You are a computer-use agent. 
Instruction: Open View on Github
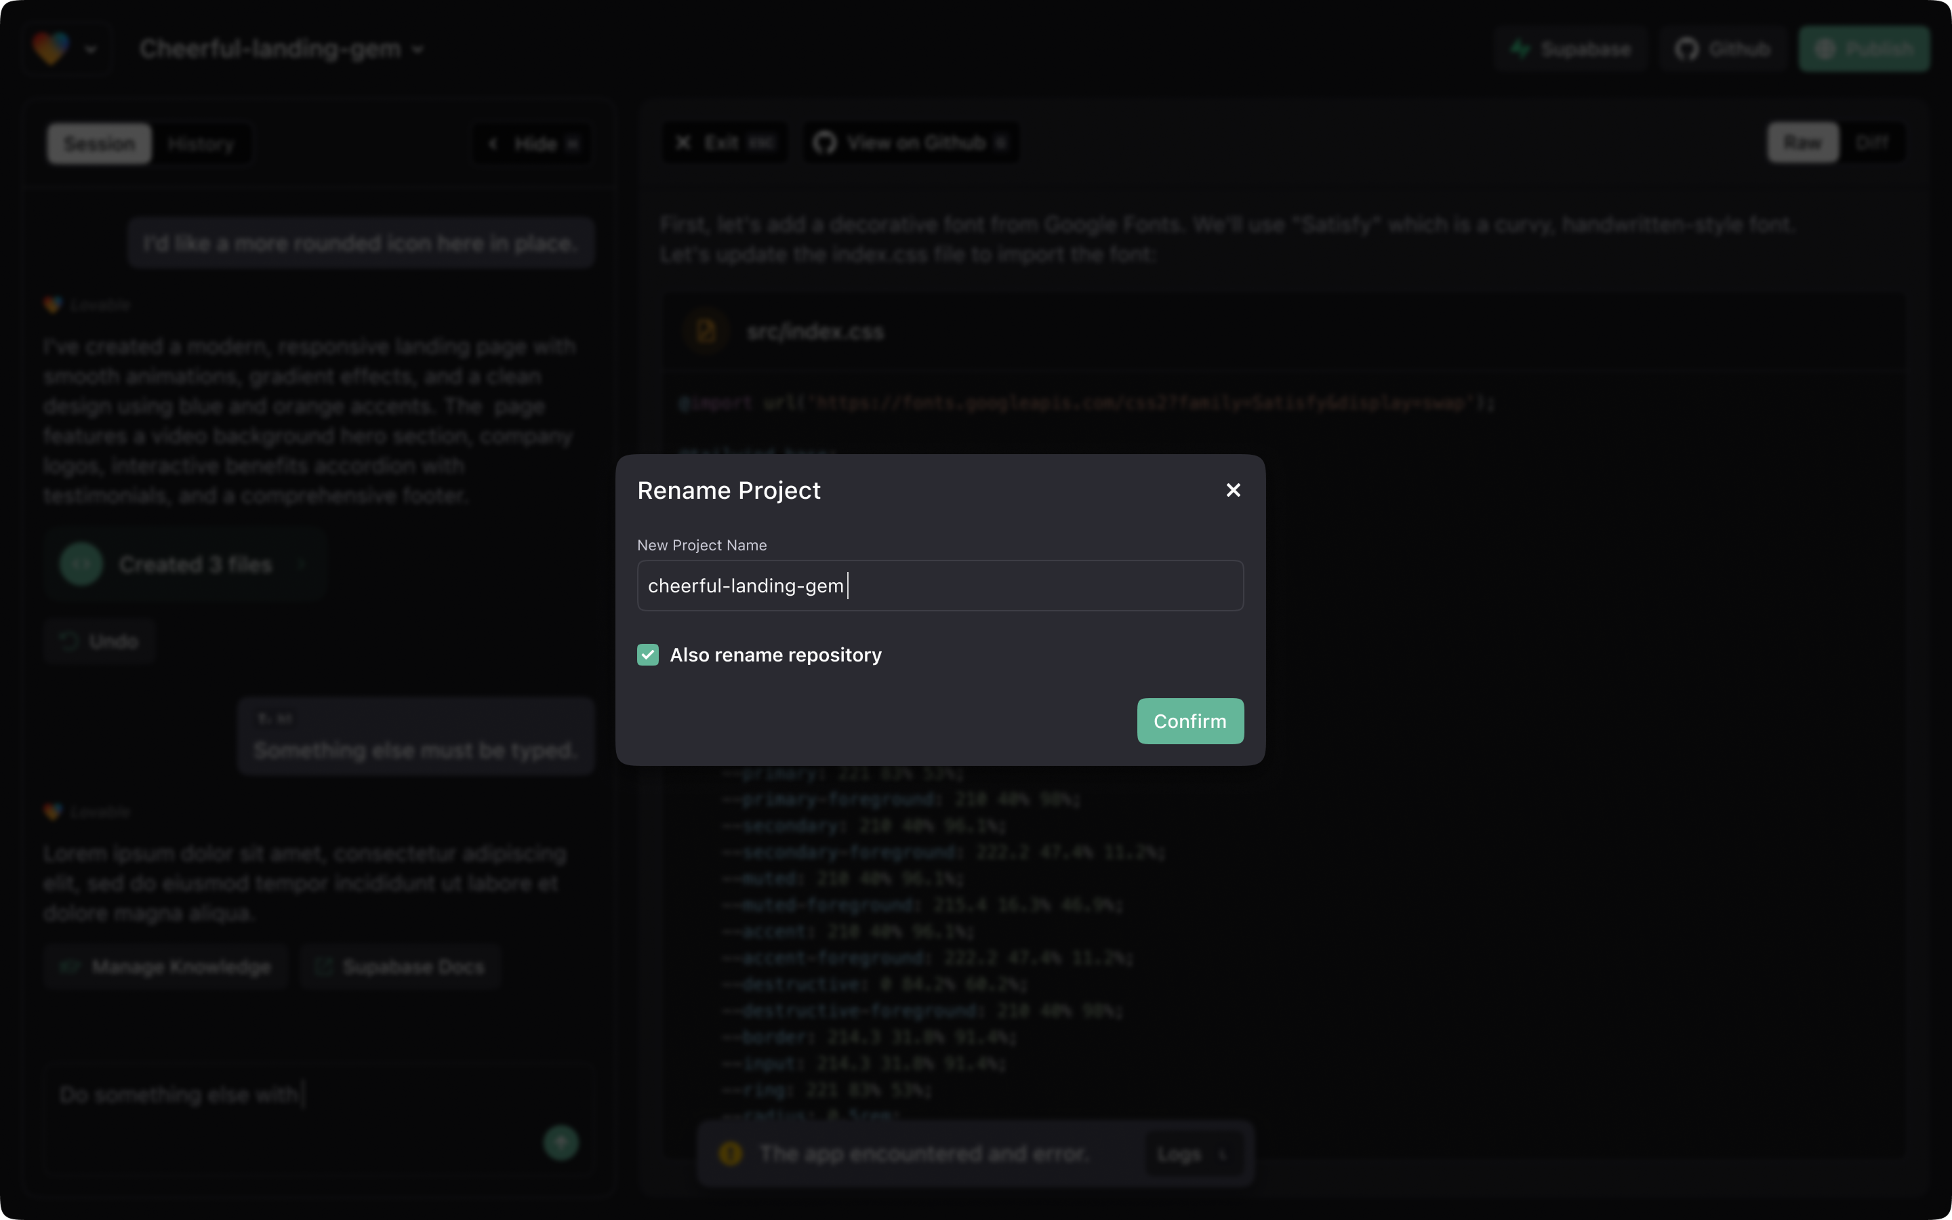point(911,143)
